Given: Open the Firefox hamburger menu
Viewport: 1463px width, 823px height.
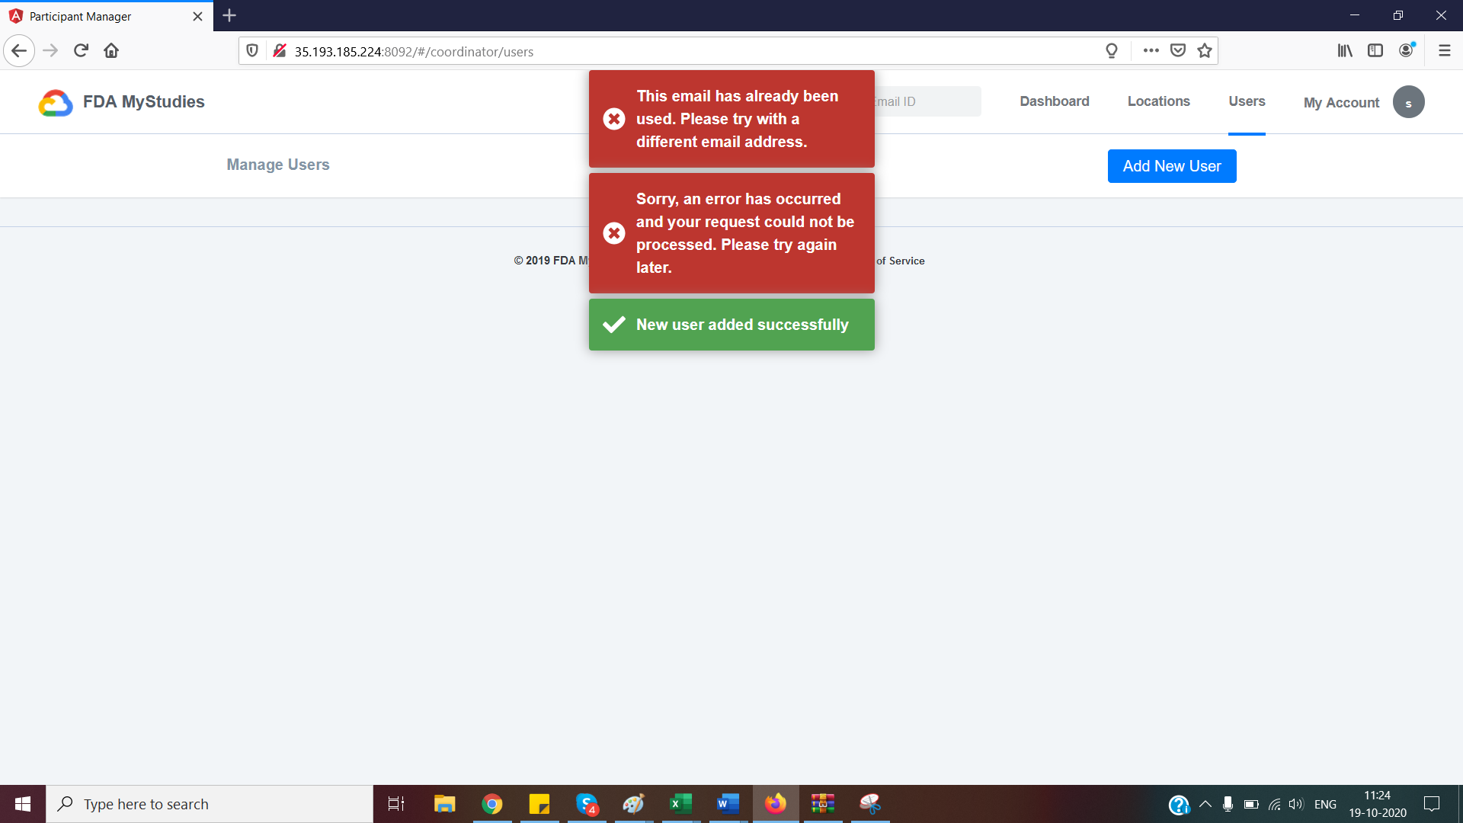Looking at the screenshot, I should [1445, 50].
